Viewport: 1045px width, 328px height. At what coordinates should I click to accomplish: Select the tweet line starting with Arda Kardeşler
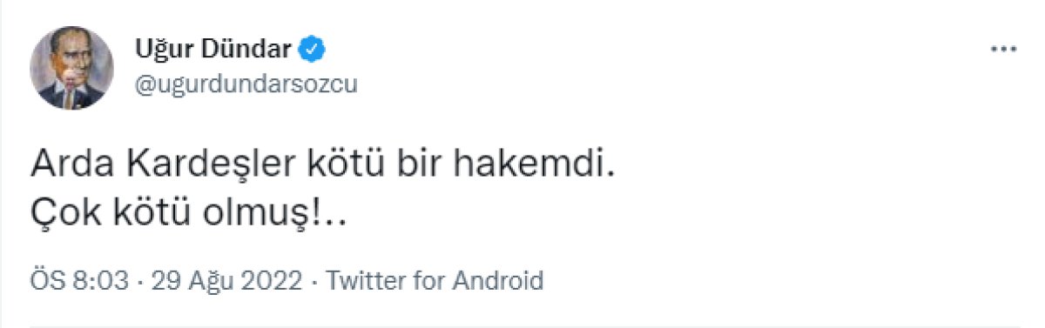tap(323, 166)
